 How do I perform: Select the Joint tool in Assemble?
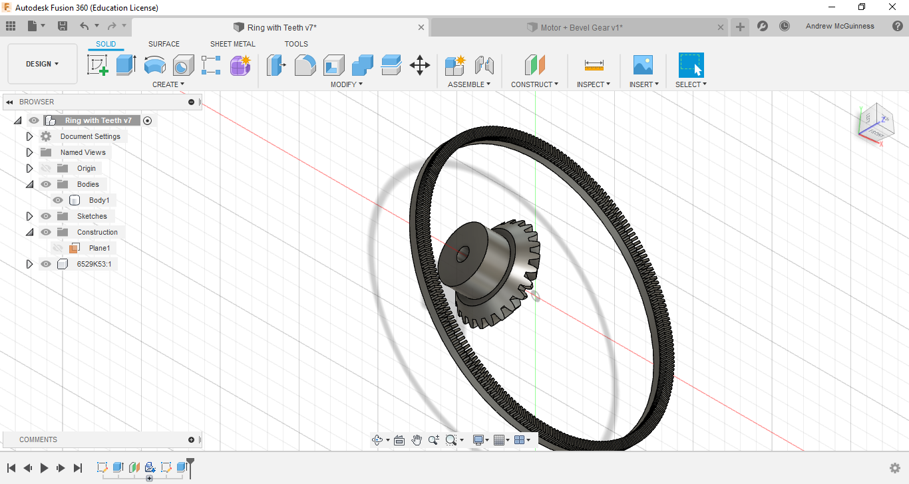point(484,65)
